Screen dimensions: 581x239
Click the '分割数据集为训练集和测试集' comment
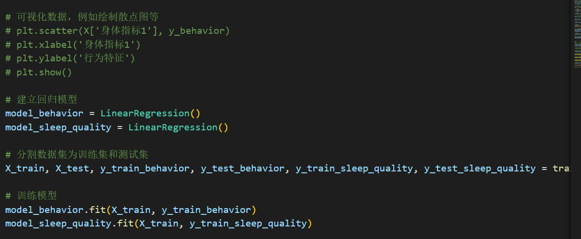(77, 155)
